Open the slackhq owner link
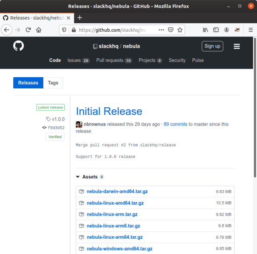The width and height of the screenshot is (257, 254). (108, 46)
